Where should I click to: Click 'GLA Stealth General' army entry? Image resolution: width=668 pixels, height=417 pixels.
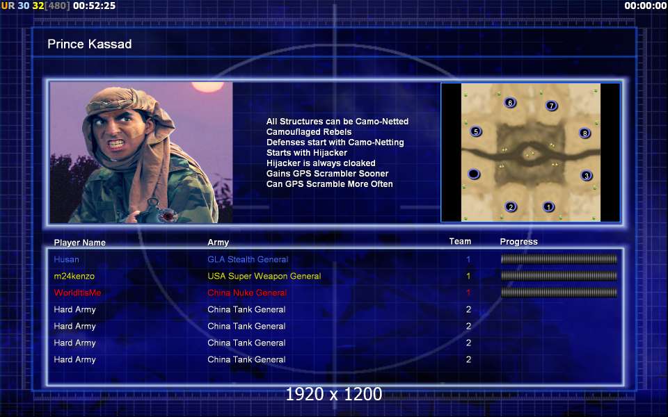click(x=248, y=259)
